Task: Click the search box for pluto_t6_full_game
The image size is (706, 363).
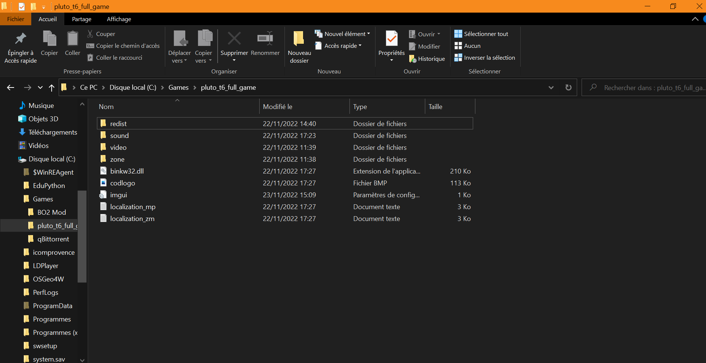Action: pos(644,88)
